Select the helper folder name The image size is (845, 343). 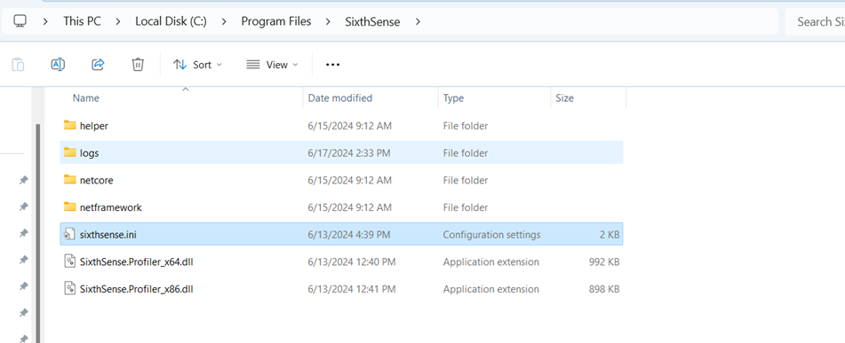tap(94, 126)
